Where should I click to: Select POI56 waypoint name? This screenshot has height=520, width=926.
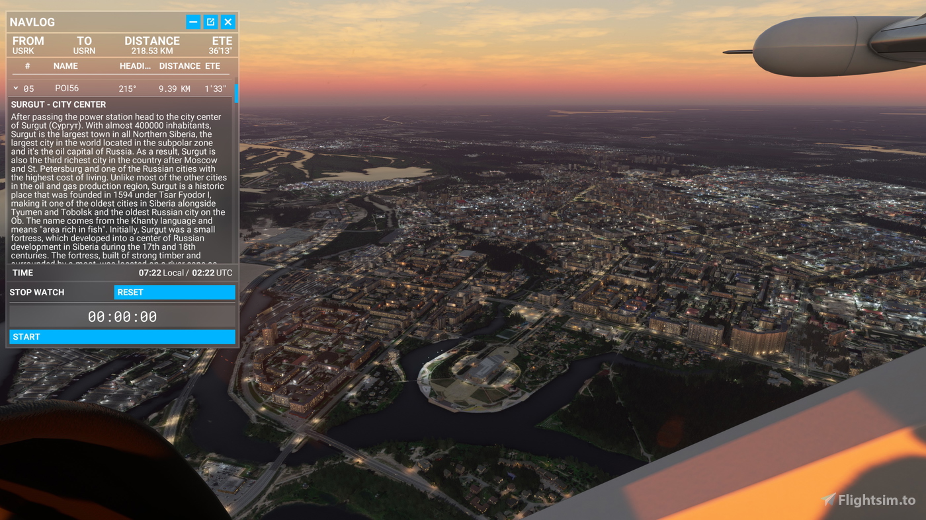[x=67, y=89]
